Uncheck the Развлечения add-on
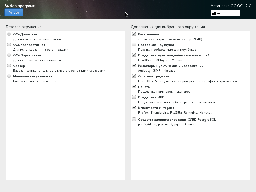Image resolution: width=256 pixels, height=192 pixels. coord(134,34)
